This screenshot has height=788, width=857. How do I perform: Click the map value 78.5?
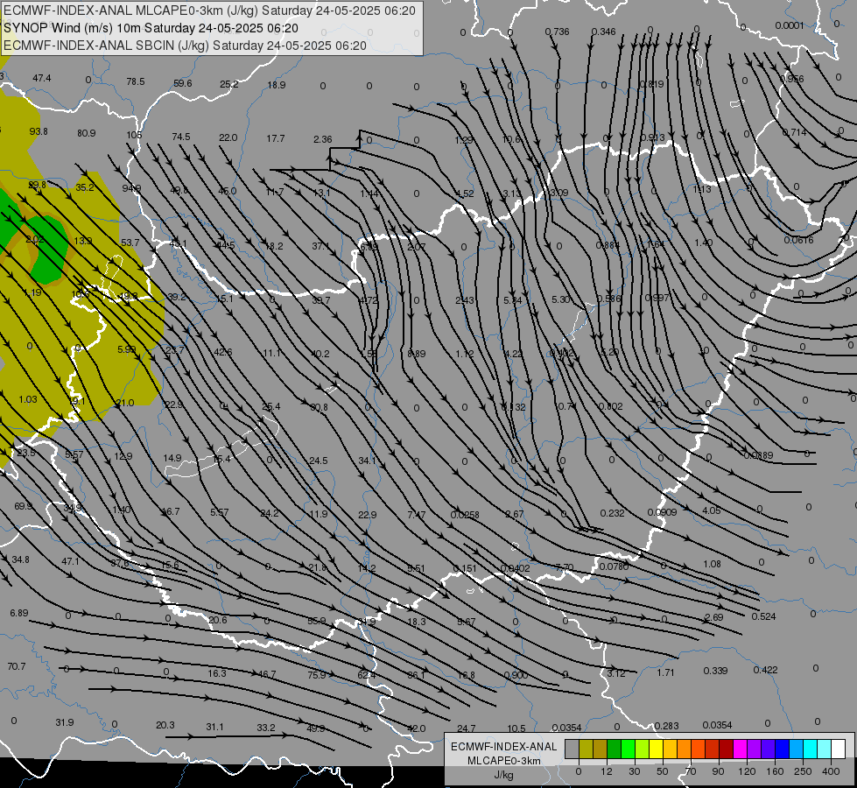click(136, 81)
